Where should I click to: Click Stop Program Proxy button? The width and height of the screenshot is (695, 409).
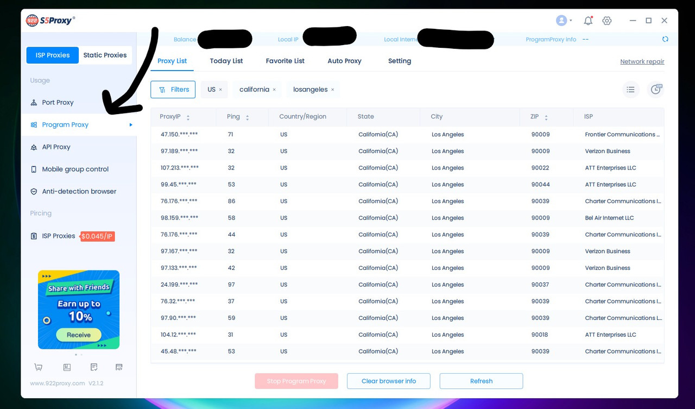pyautogui.click(x=296, y=381)
